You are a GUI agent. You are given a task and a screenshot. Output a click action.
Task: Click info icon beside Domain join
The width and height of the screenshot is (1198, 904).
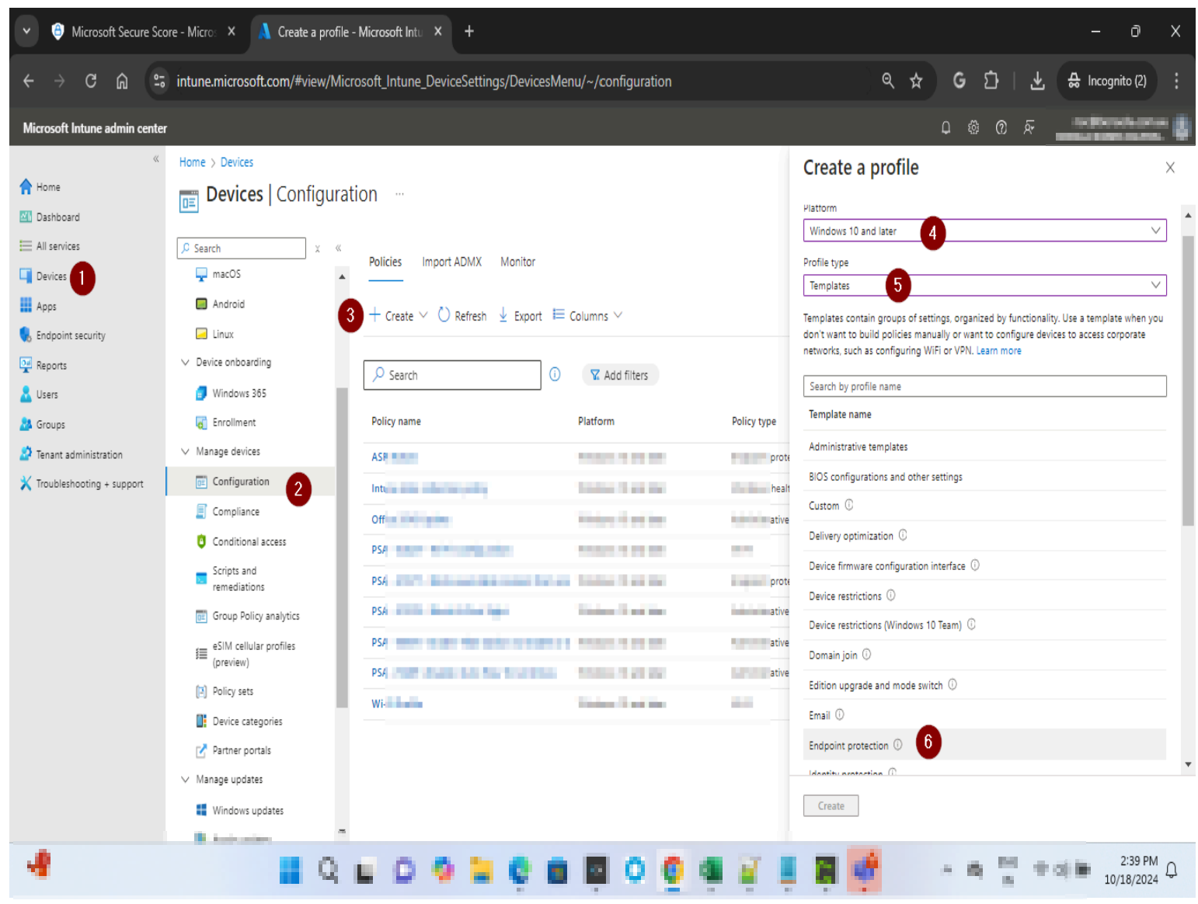866,655
